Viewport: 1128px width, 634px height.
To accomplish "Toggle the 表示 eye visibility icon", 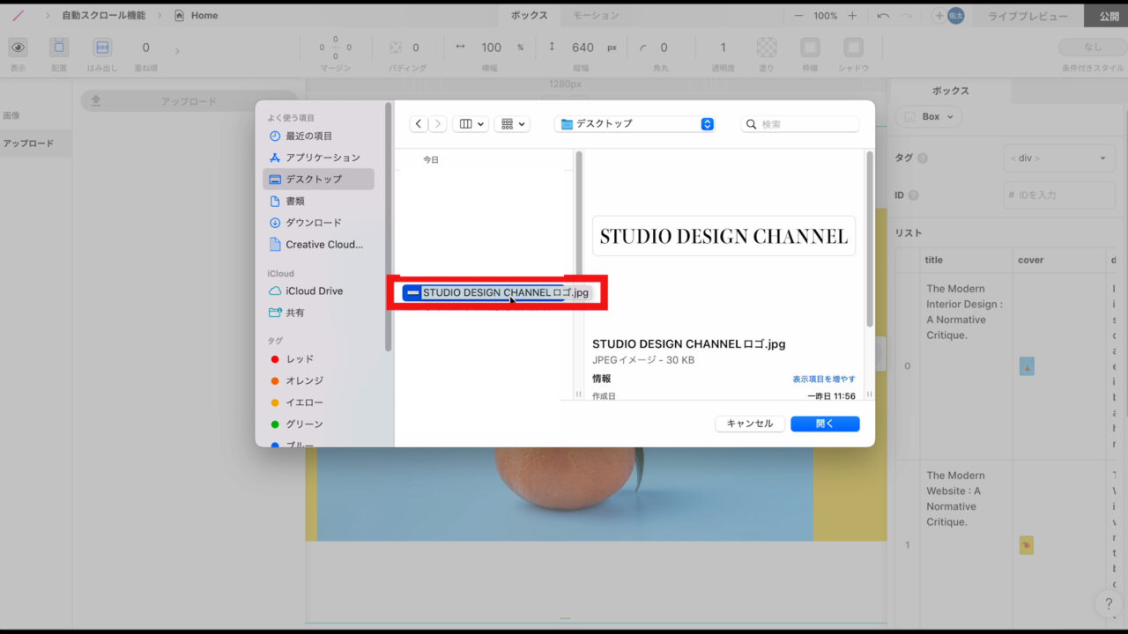I will pyautogui.click(x=18, y=48).
